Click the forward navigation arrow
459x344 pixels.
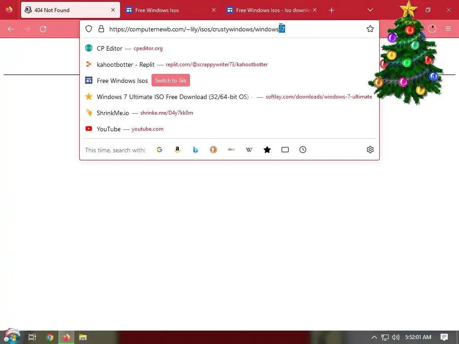coord(27,29)
